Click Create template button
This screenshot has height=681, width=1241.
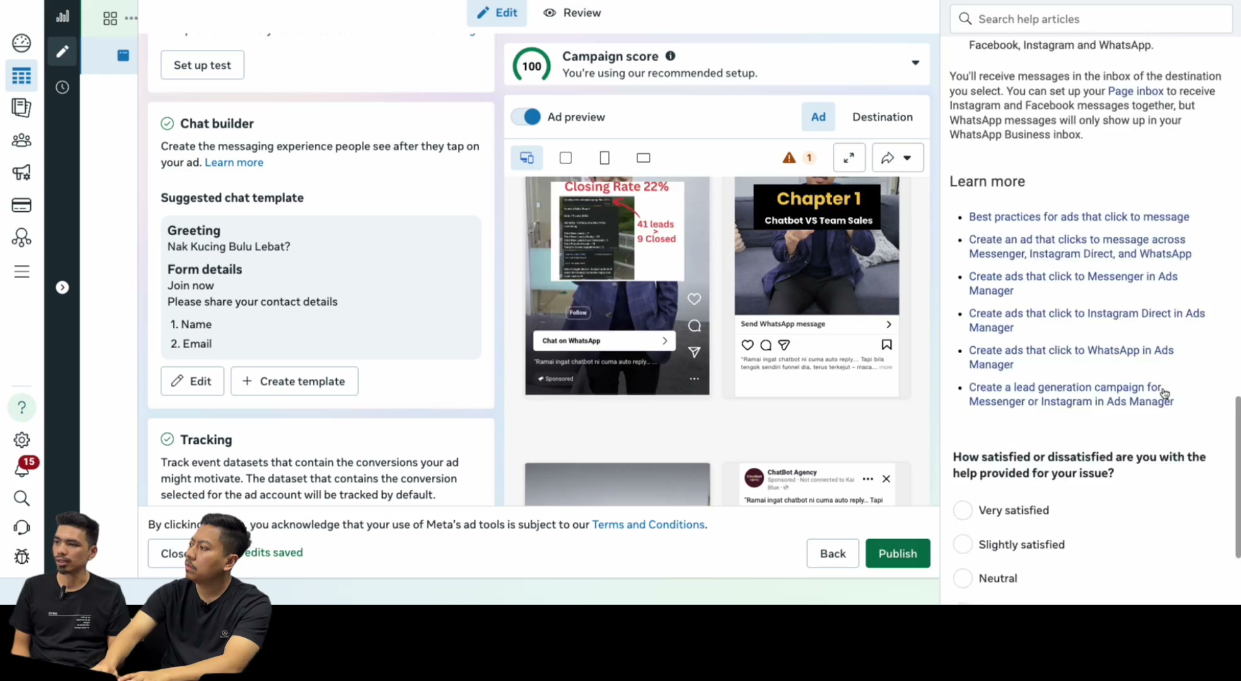tap(294, 381)
